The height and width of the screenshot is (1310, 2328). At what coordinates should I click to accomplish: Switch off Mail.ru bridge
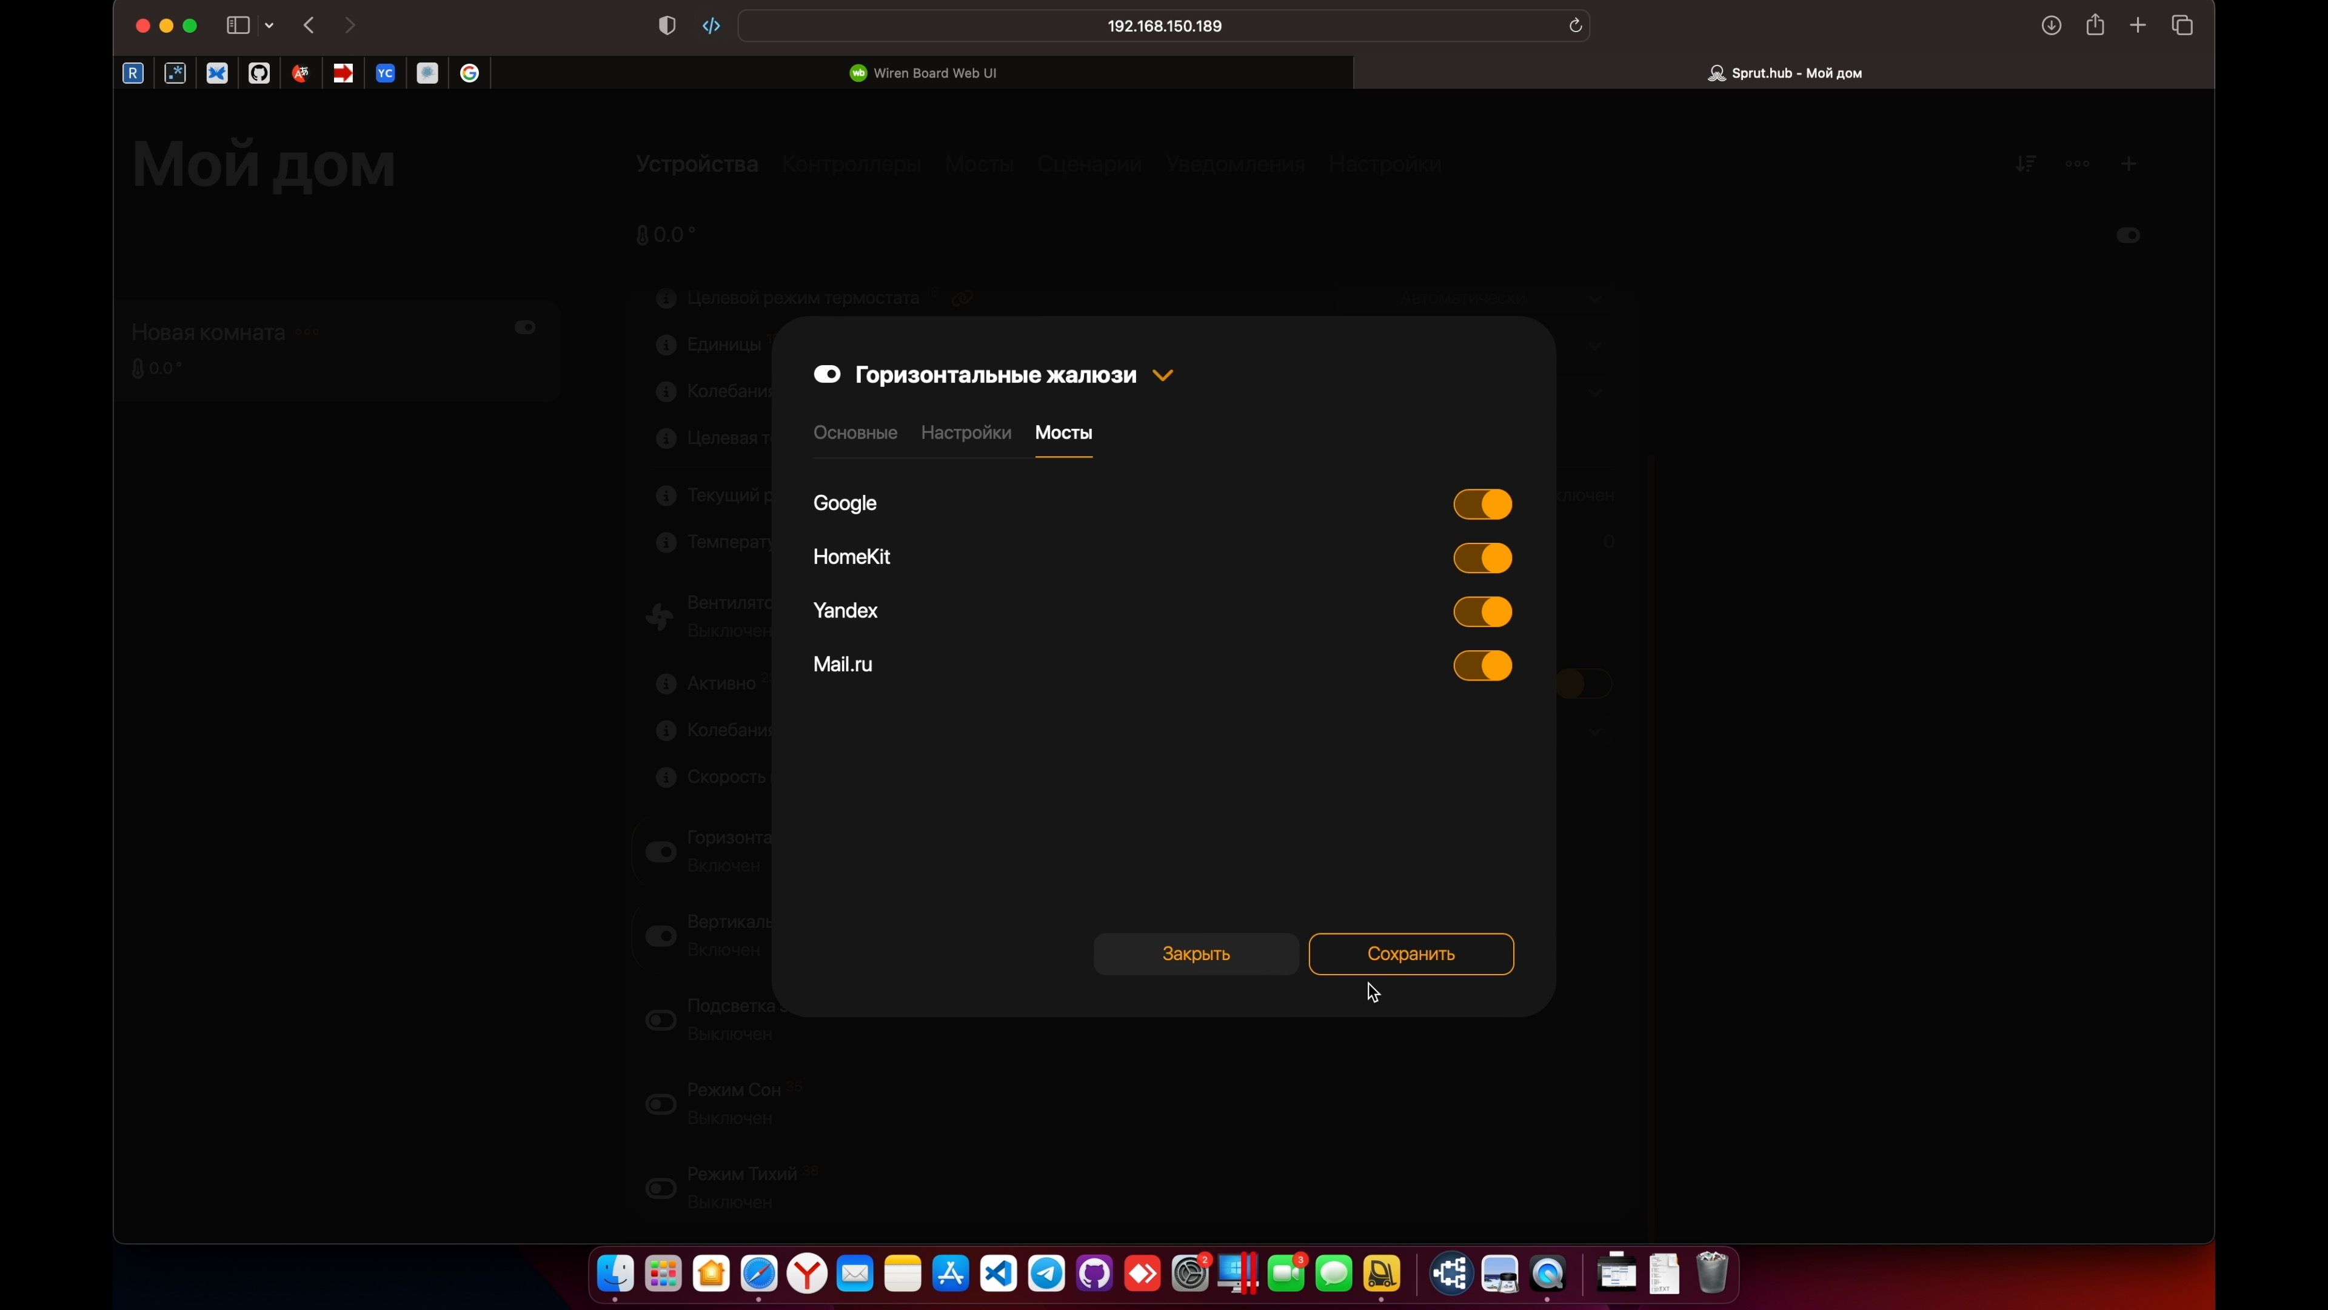[x=1482, y=665]
